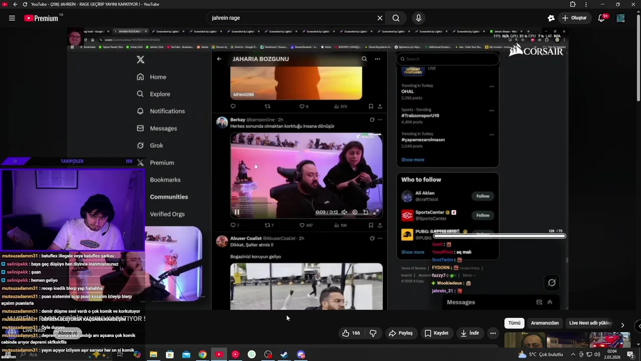Click search icon in JAHARIA BOZGUNU header
This screenshot has width=641, height=361.
364,59
